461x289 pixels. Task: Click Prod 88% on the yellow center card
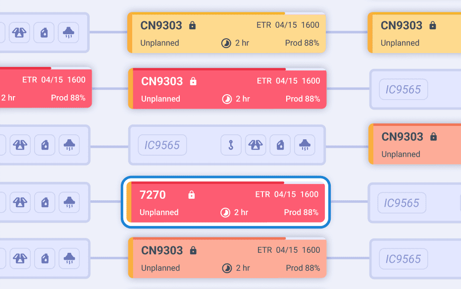pos(302,43)
